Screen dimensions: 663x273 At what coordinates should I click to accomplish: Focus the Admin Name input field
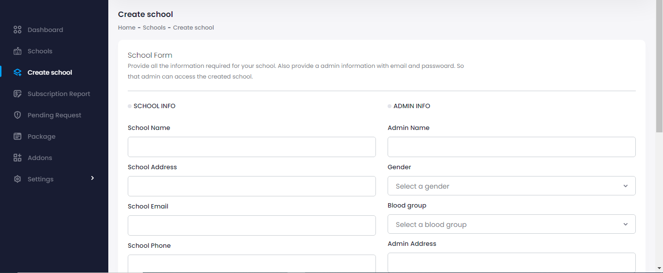point(511,146)
